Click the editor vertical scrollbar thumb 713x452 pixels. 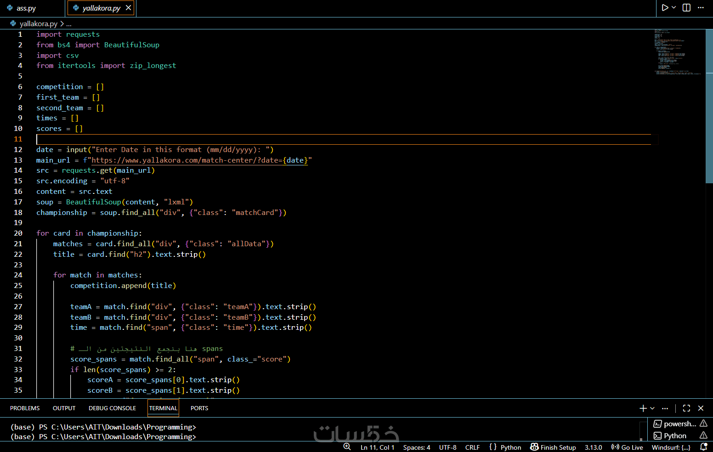coord(709,106)
